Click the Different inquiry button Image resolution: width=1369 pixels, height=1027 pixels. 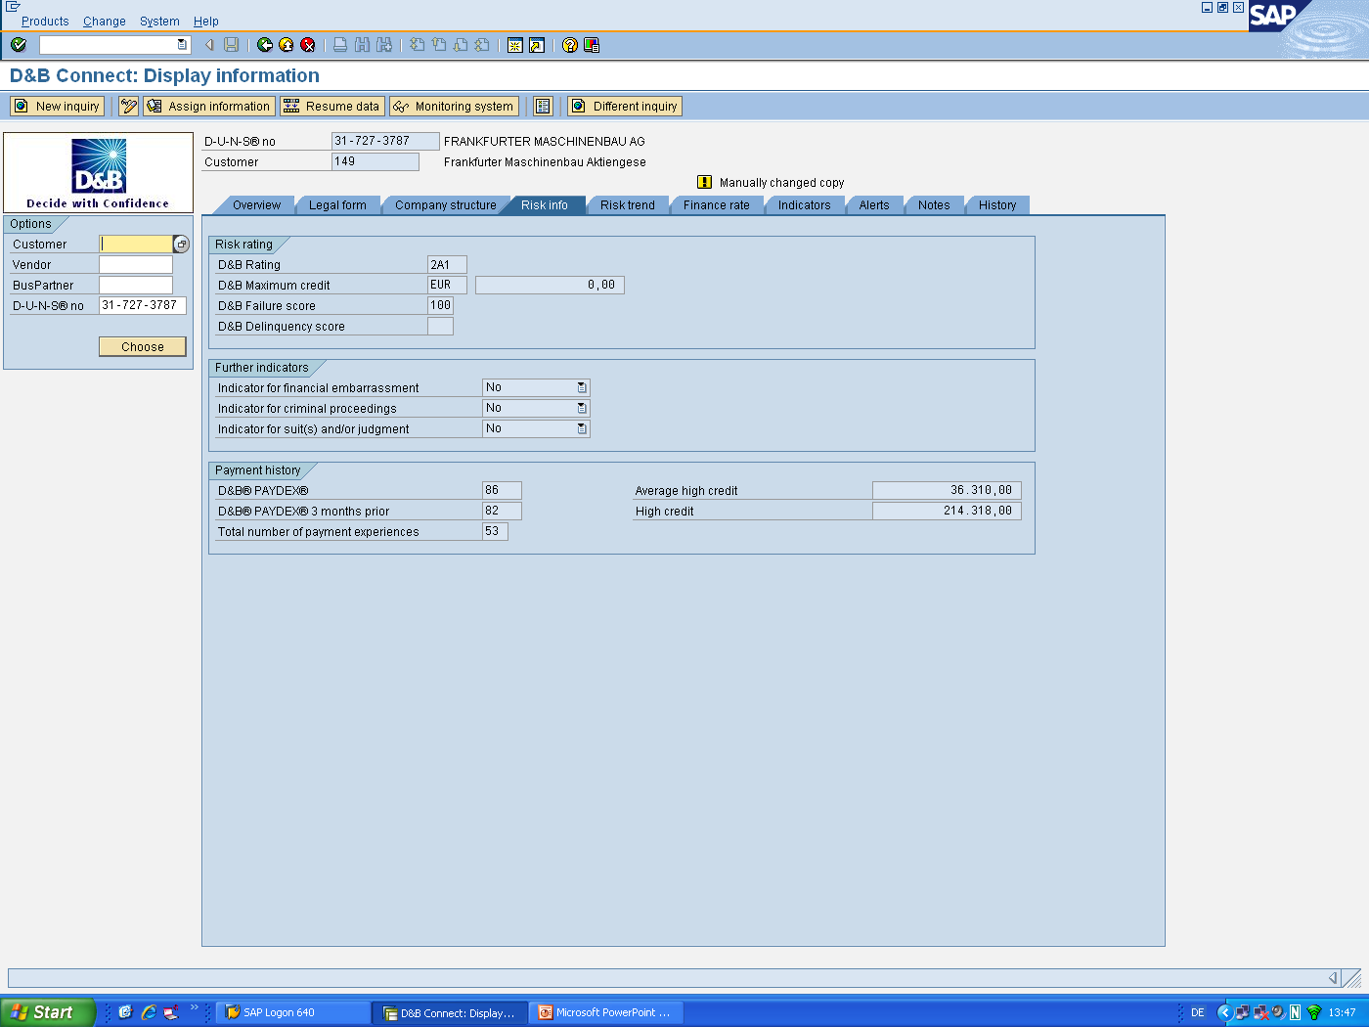(625, 107)
